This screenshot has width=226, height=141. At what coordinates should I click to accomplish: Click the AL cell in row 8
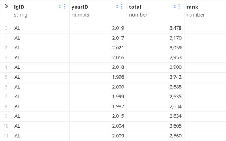(41, 106)
